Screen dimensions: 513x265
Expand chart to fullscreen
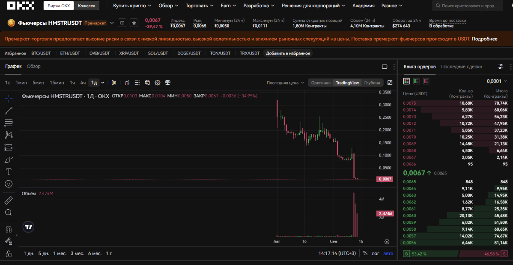[390, 83]
